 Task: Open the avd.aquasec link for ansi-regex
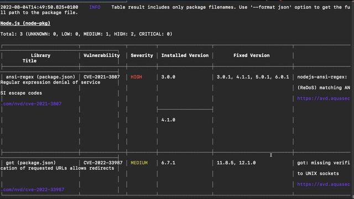[x=324, y=98]
